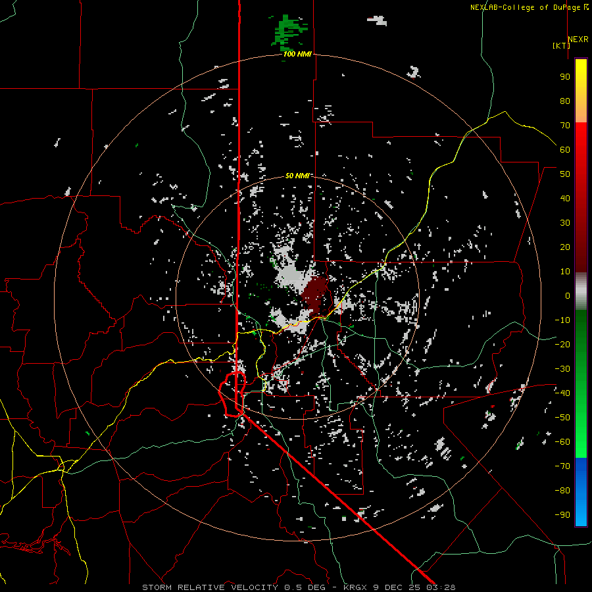Click the -70 value on the velocity scale

pos(562,466)
